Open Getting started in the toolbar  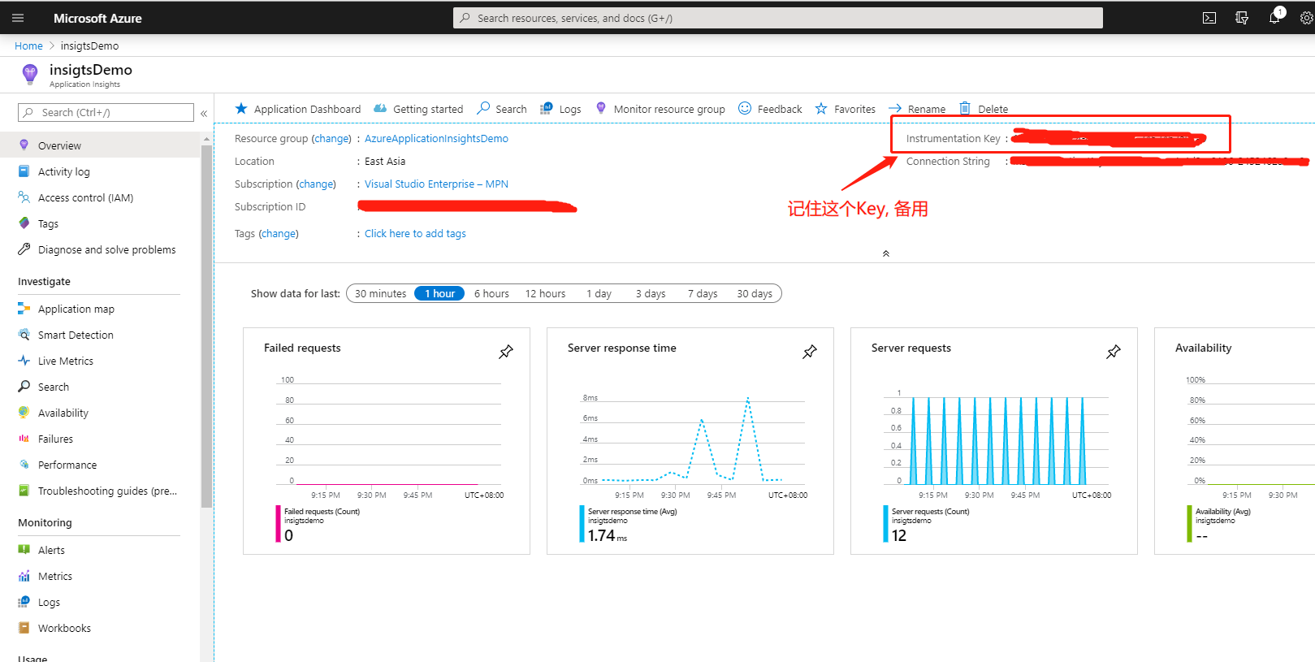coord(418,109)
